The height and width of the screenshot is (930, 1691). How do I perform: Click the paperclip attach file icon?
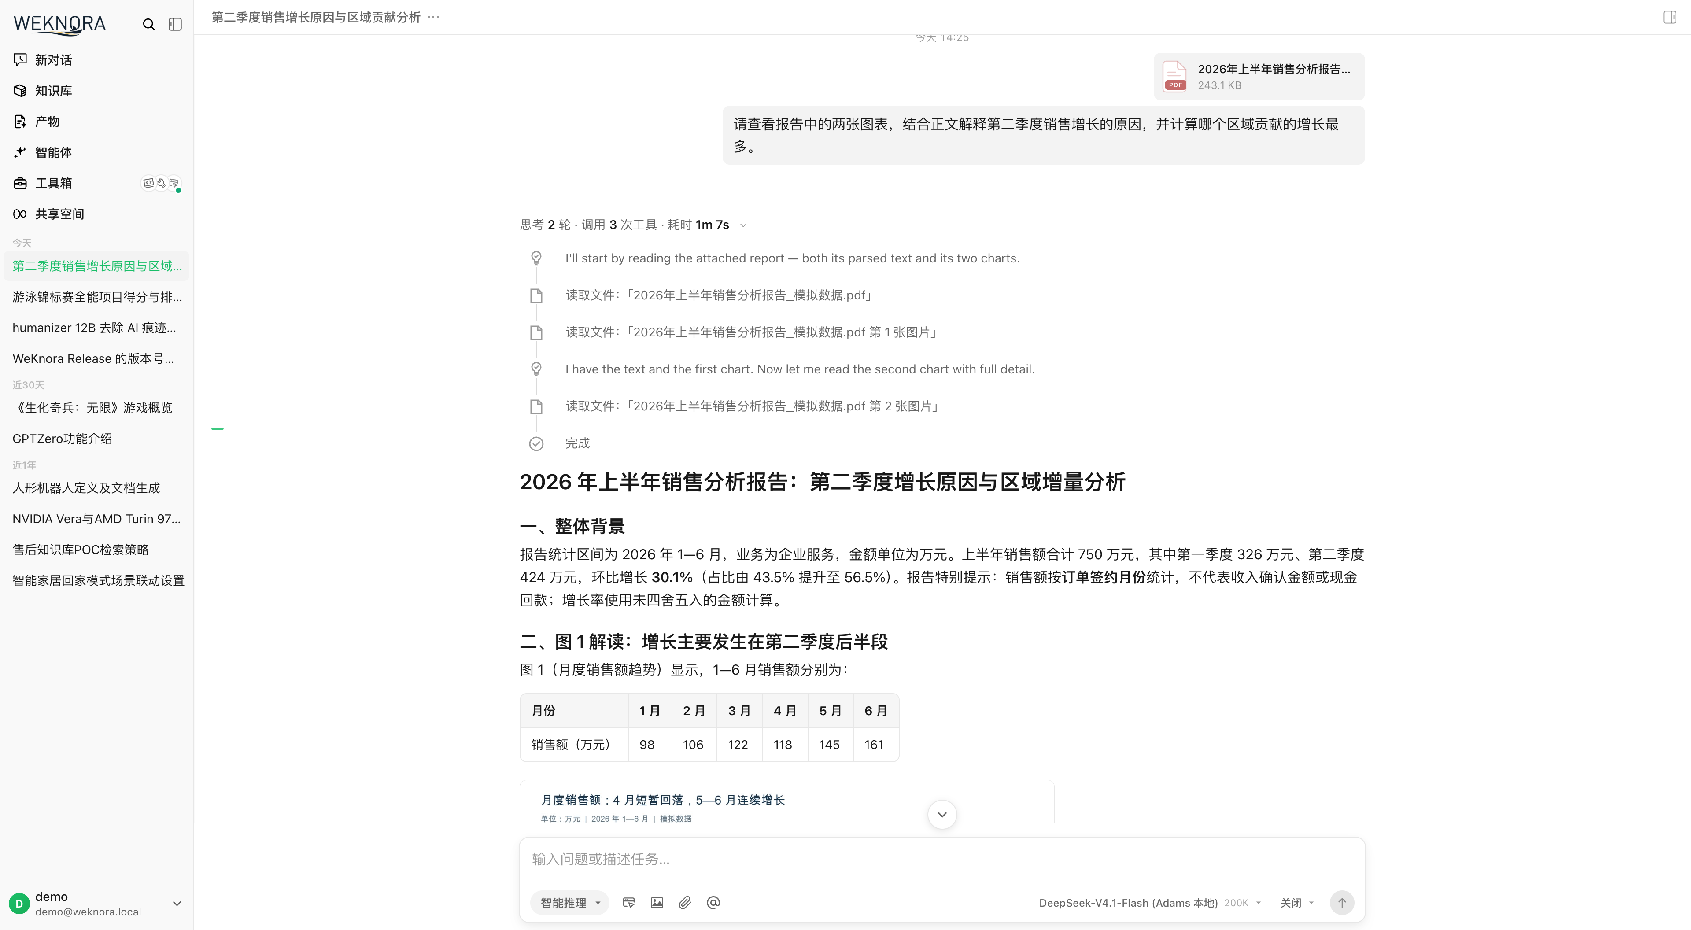[x=685, y=902]
